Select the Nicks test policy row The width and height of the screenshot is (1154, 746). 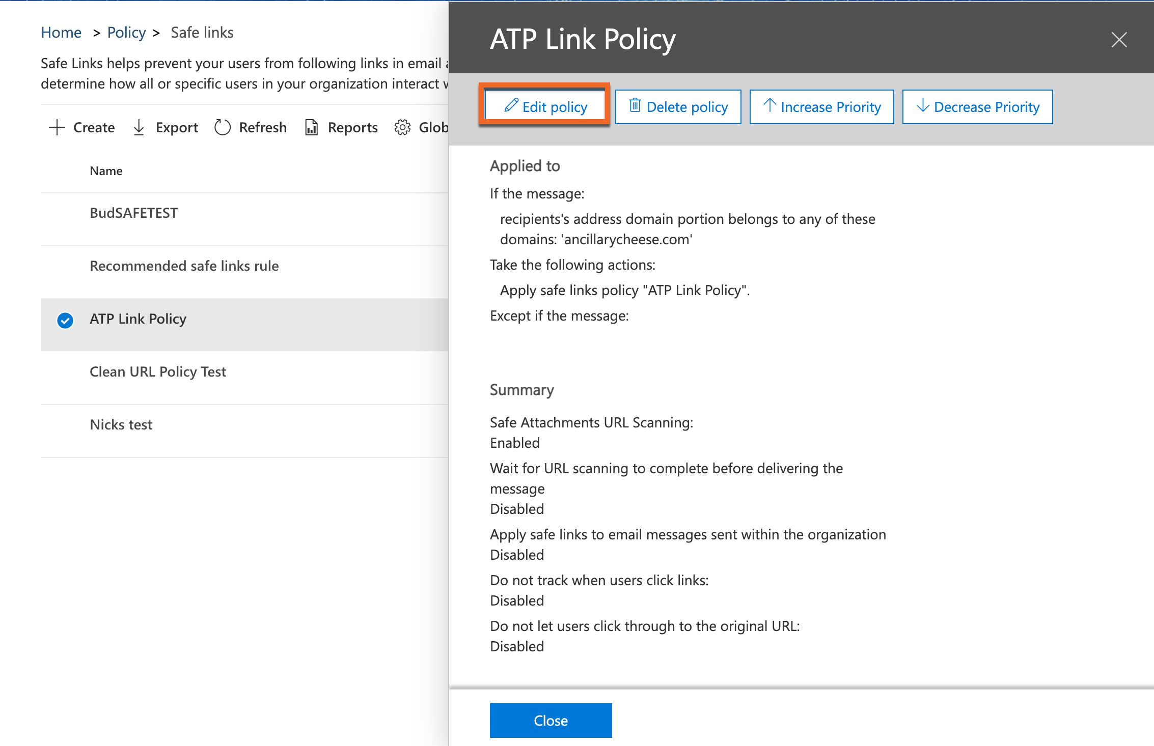pyautogui.click(x=121, y=424)
